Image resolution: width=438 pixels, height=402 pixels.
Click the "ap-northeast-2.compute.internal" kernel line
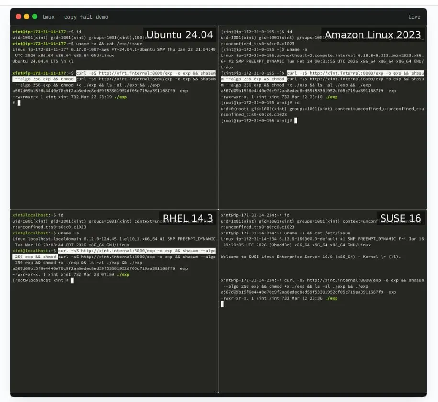coord(322,56)
